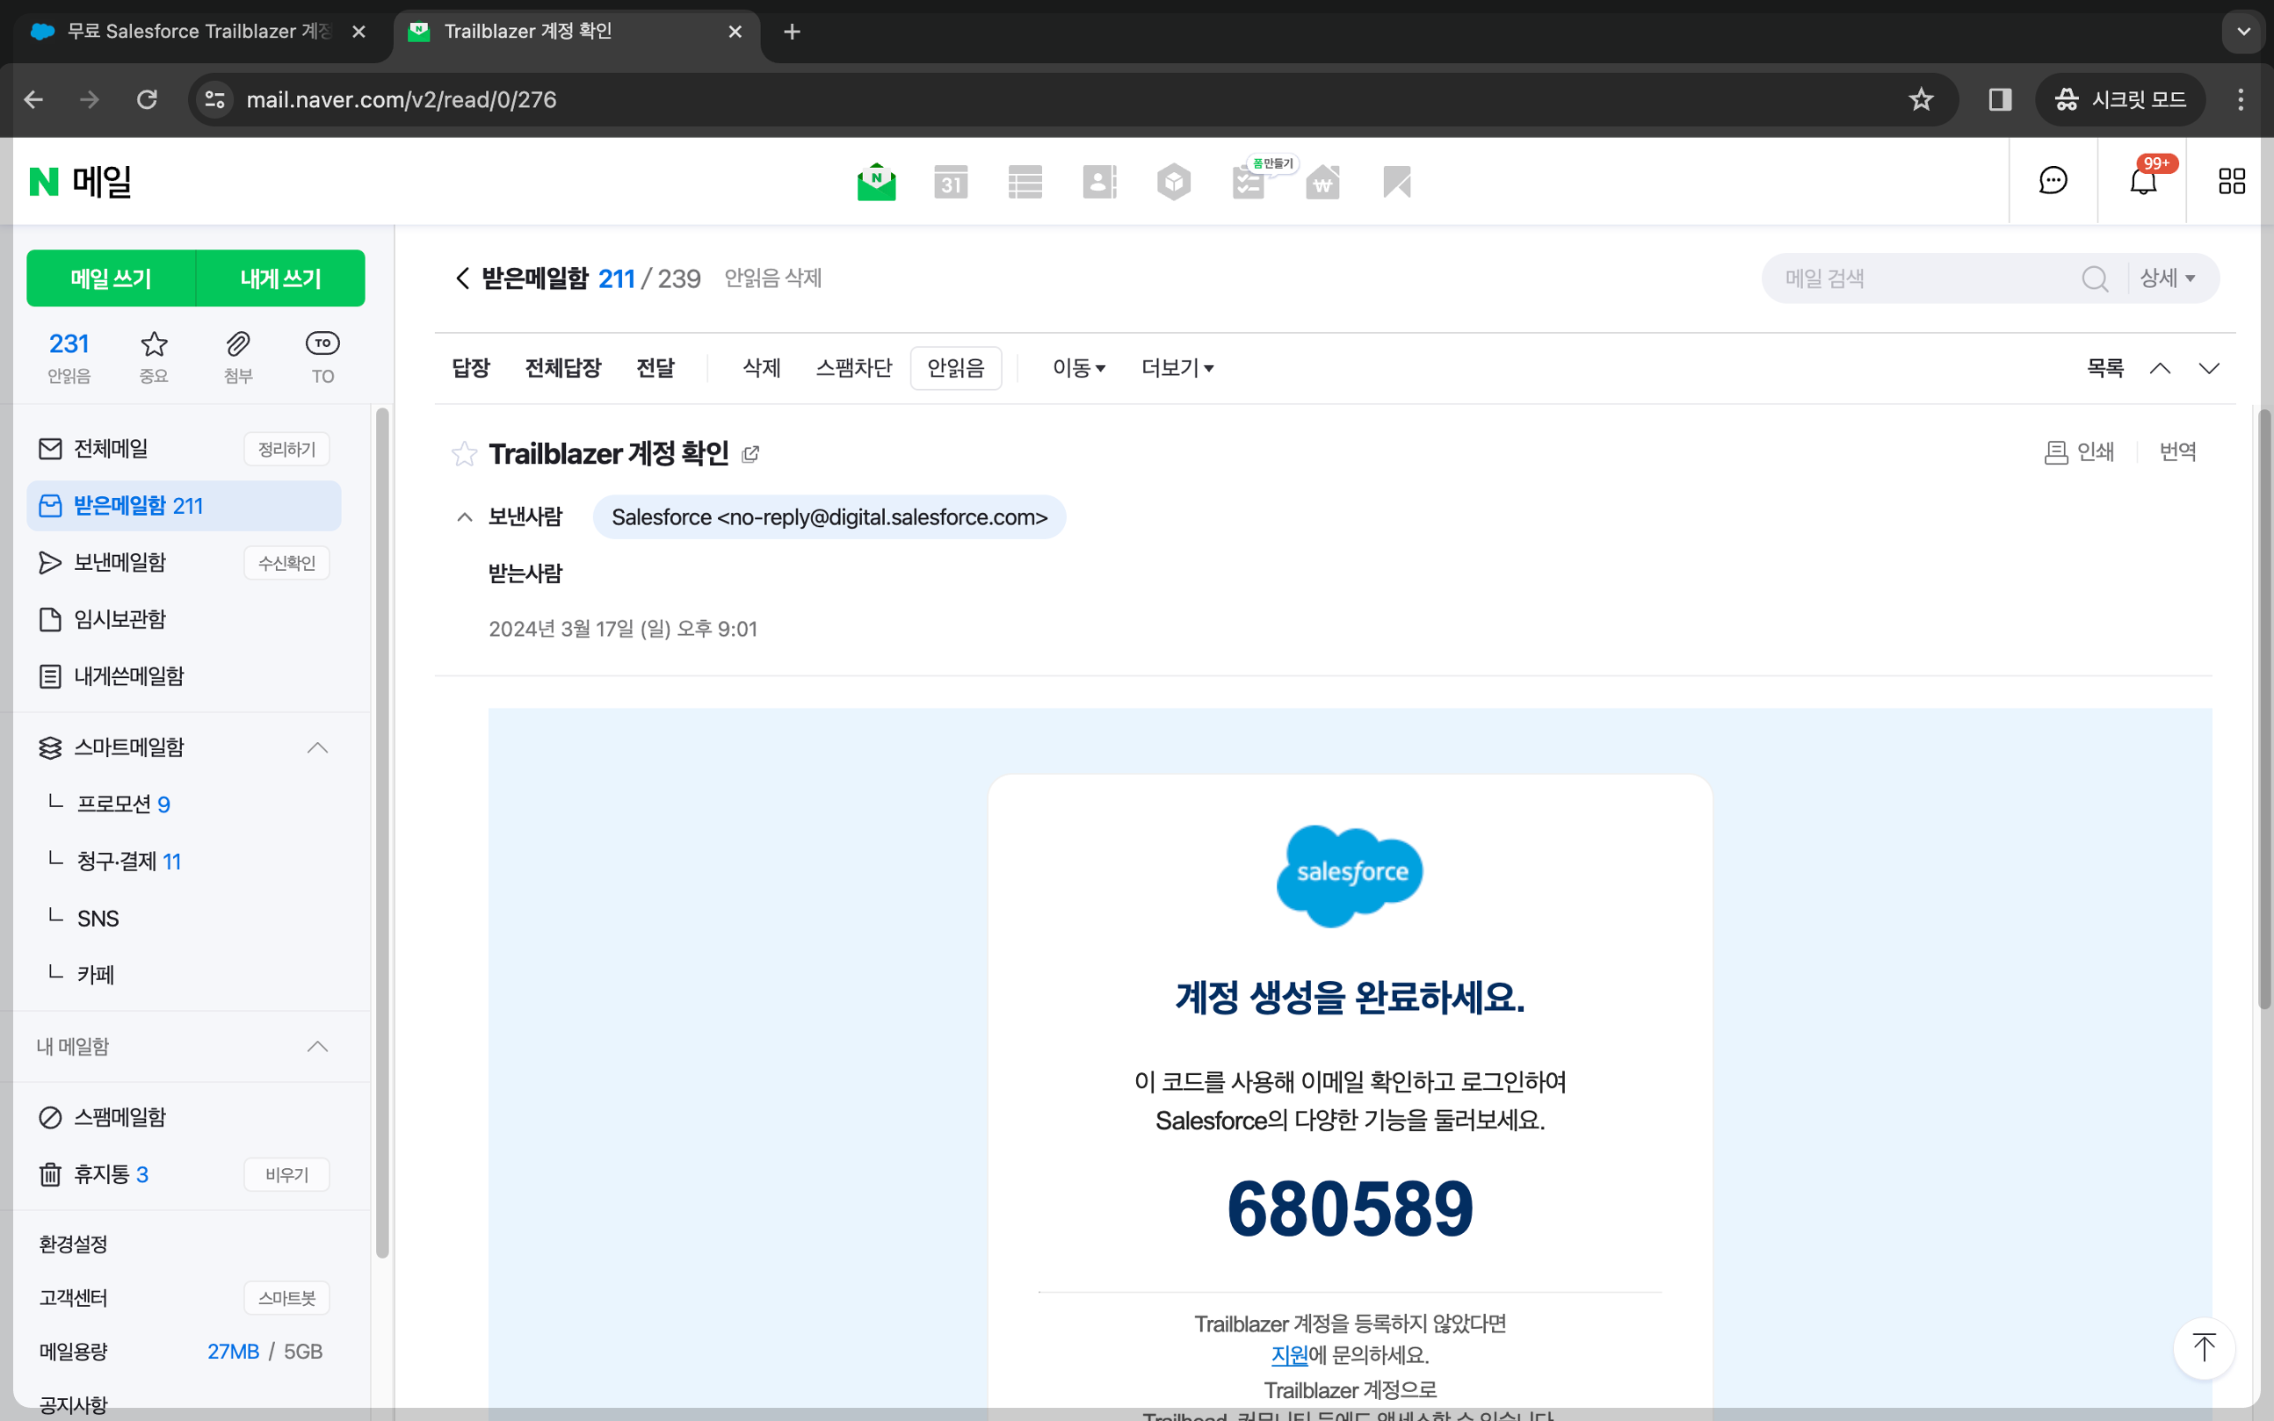Open Chrome tab search dropdown arrow
The height and width of the screenshot is (1421, 2274).
[2243, 32]
